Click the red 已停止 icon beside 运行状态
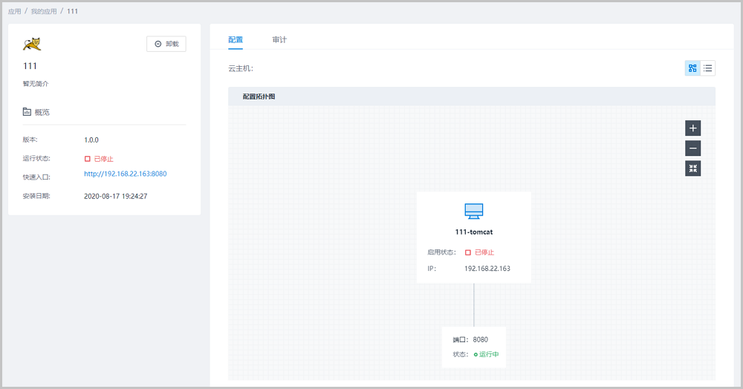Image resolution: width=743 pixels, height=389 pixels. (x=88, y=159)
